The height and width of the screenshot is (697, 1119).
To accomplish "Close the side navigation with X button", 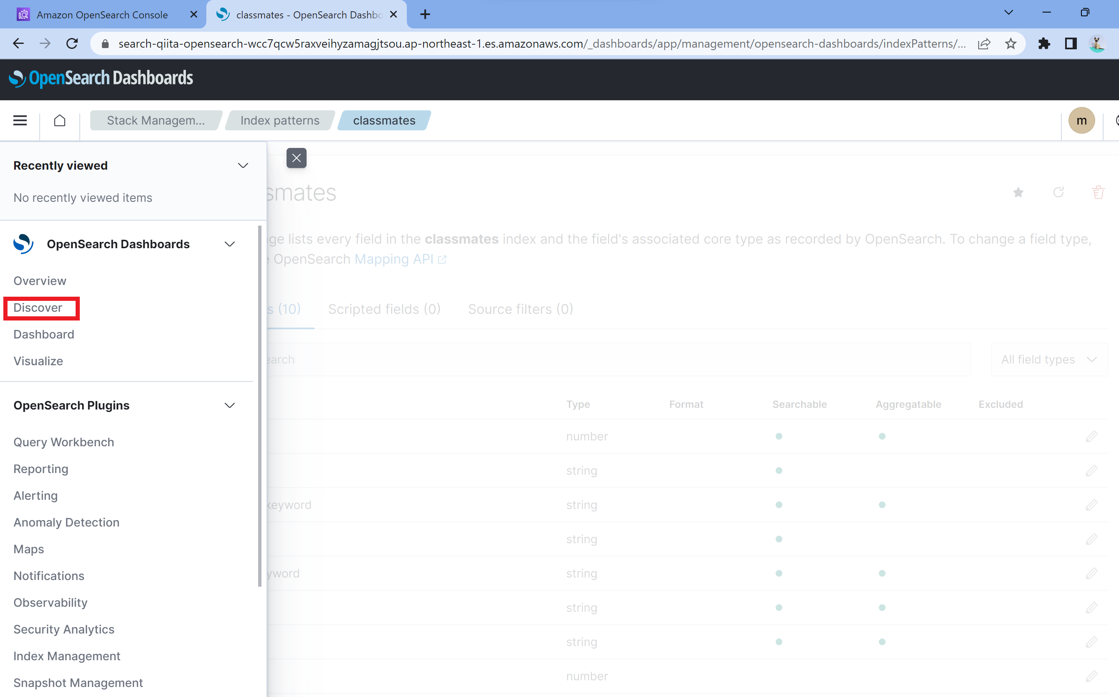I will pos(296,158).
